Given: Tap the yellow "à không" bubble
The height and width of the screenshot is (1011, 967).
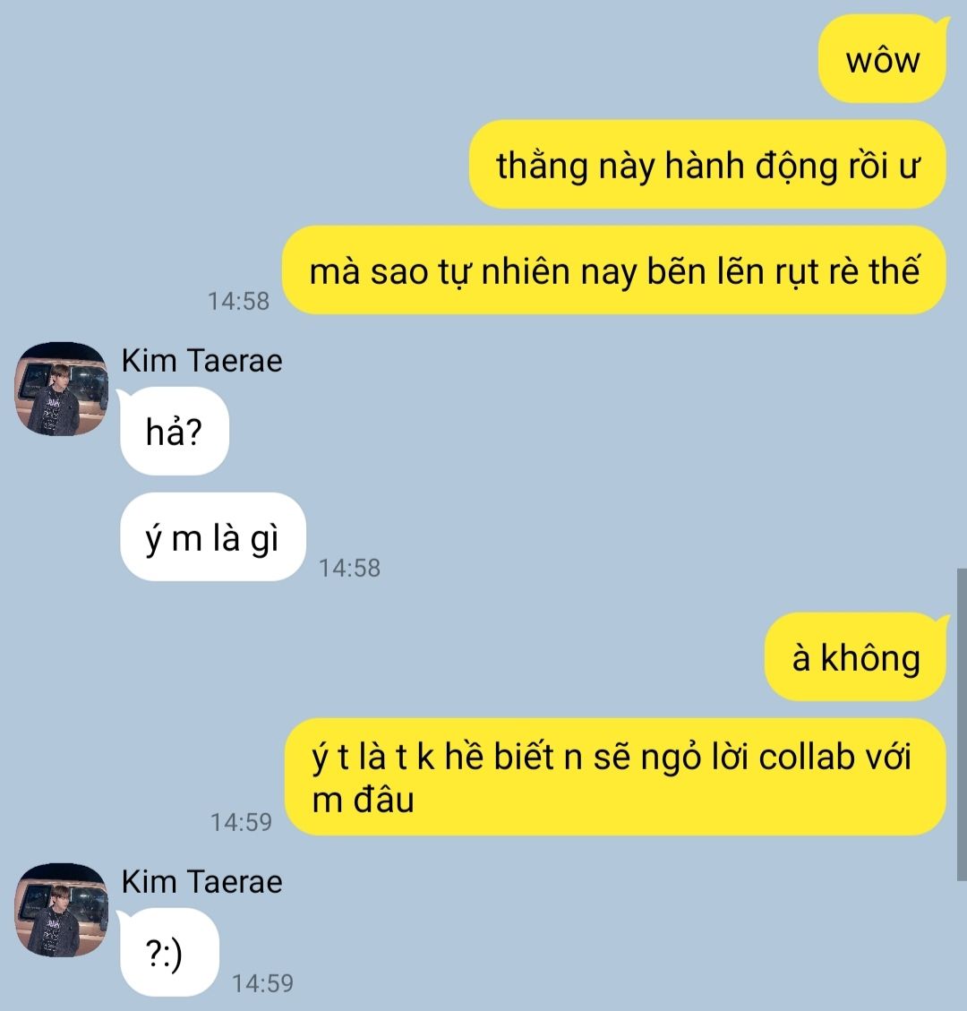Looking at the screenshot, I should (855, 656).
